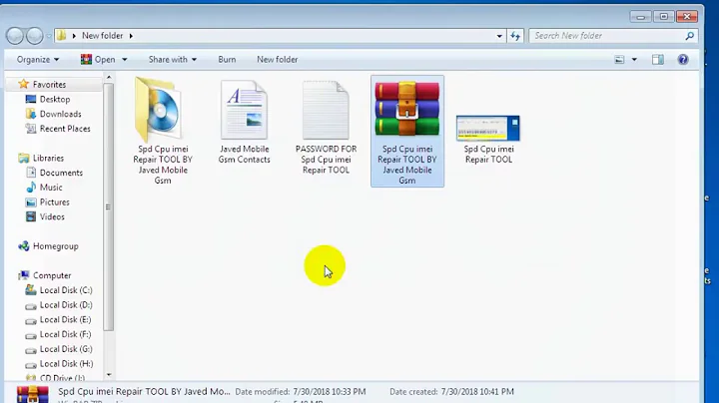Click the WinRAR icon in the details pane
The image size is (719, 403).
[33, 394]
